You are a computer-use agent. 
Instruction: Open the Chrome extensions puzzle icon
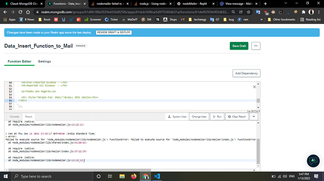(303, 12)
